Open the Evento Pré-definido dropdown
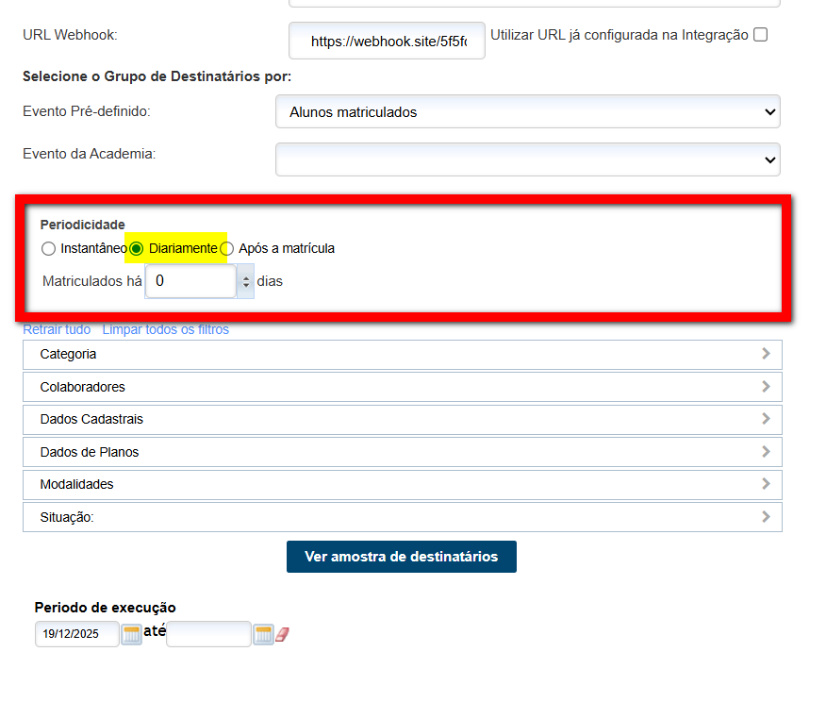Screen dimensions: 826x702 (x=527, y=112)
